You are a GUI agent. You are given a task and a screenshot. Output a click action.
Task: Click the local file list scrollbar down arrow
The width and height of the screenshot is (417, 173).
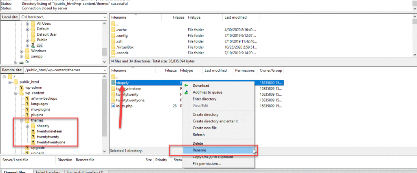coord(415,54)
